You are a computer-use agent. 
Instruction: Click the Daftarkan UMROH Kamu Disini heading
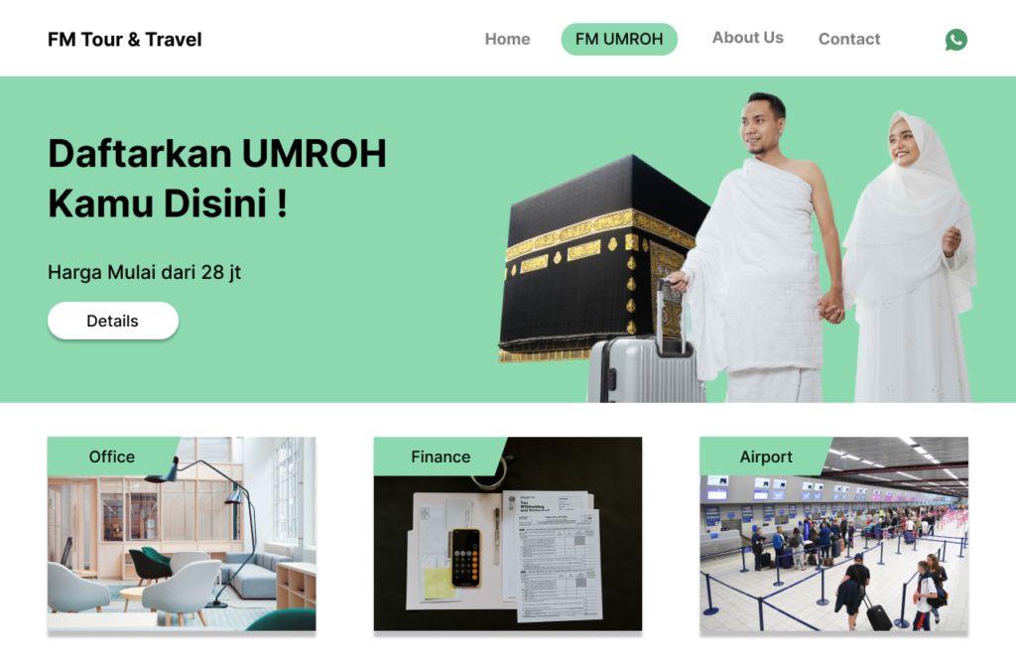pos(217,179)
